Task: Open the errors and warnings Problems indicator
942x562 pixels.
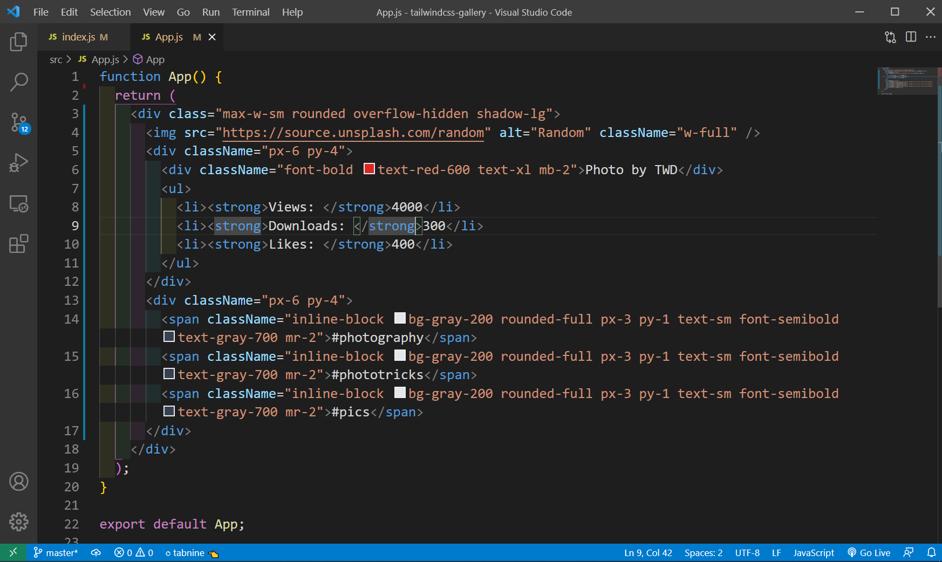Action: tap(134, 553)
